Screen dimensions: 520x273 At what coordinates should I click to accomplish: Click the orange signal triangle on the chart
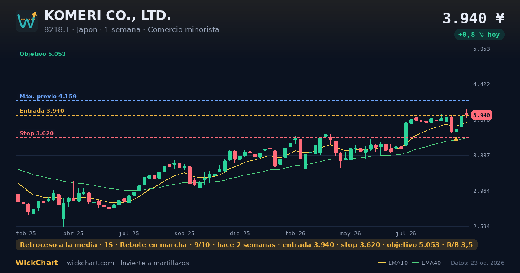point(456,139)
